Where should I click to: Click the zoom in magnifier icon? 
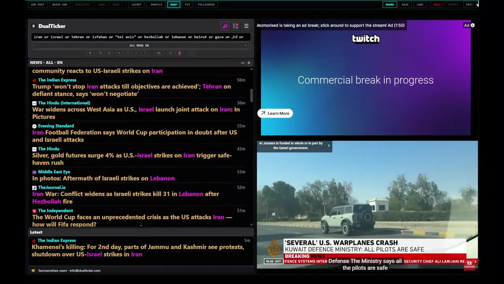click(x=109, y=53)
